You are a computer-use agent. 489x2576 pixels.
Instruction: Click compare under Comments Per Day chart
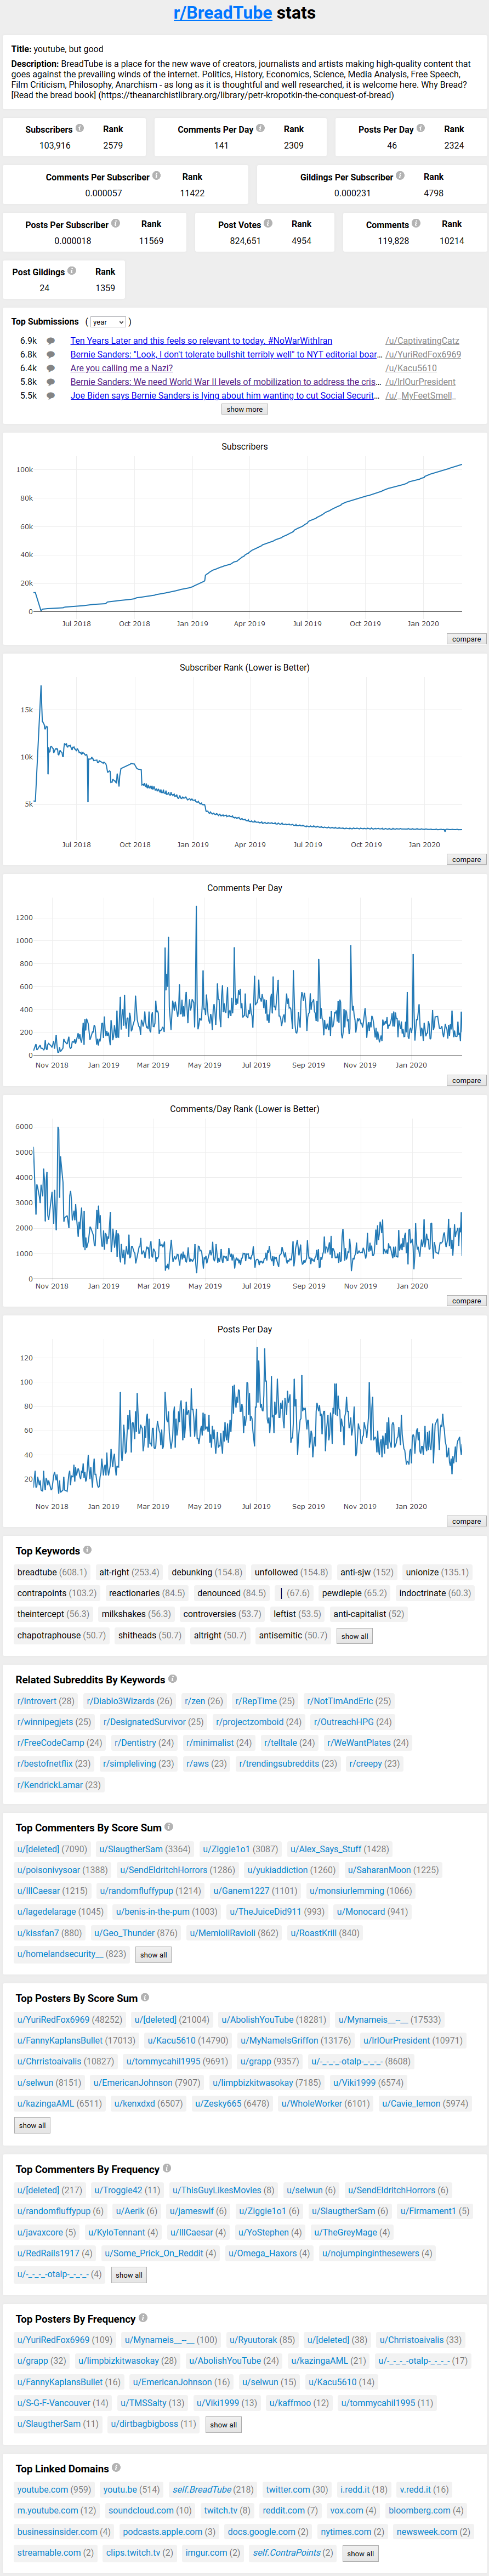point(466,1080)
